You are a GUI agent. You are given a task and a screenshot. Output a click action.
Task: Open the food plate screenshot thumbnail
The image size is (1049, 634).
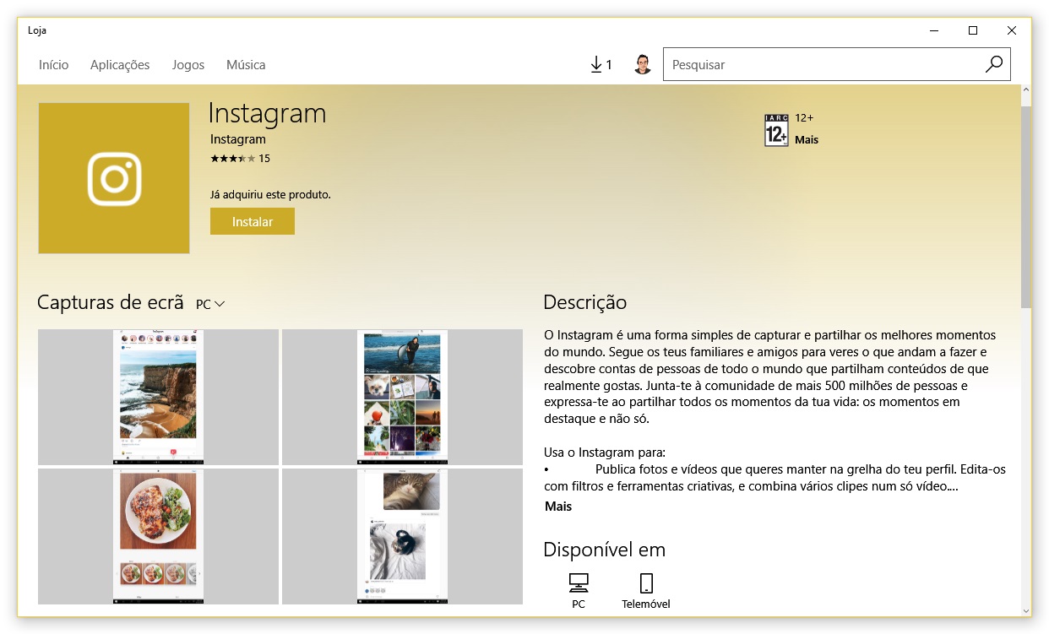158,536
